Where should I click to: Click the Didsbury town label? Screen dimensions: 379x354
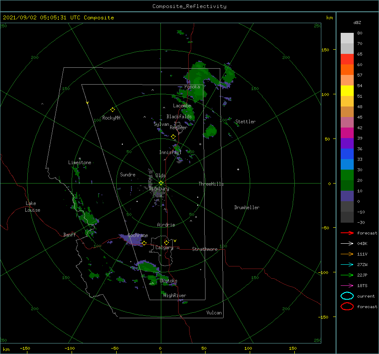(x=159, y=189)
